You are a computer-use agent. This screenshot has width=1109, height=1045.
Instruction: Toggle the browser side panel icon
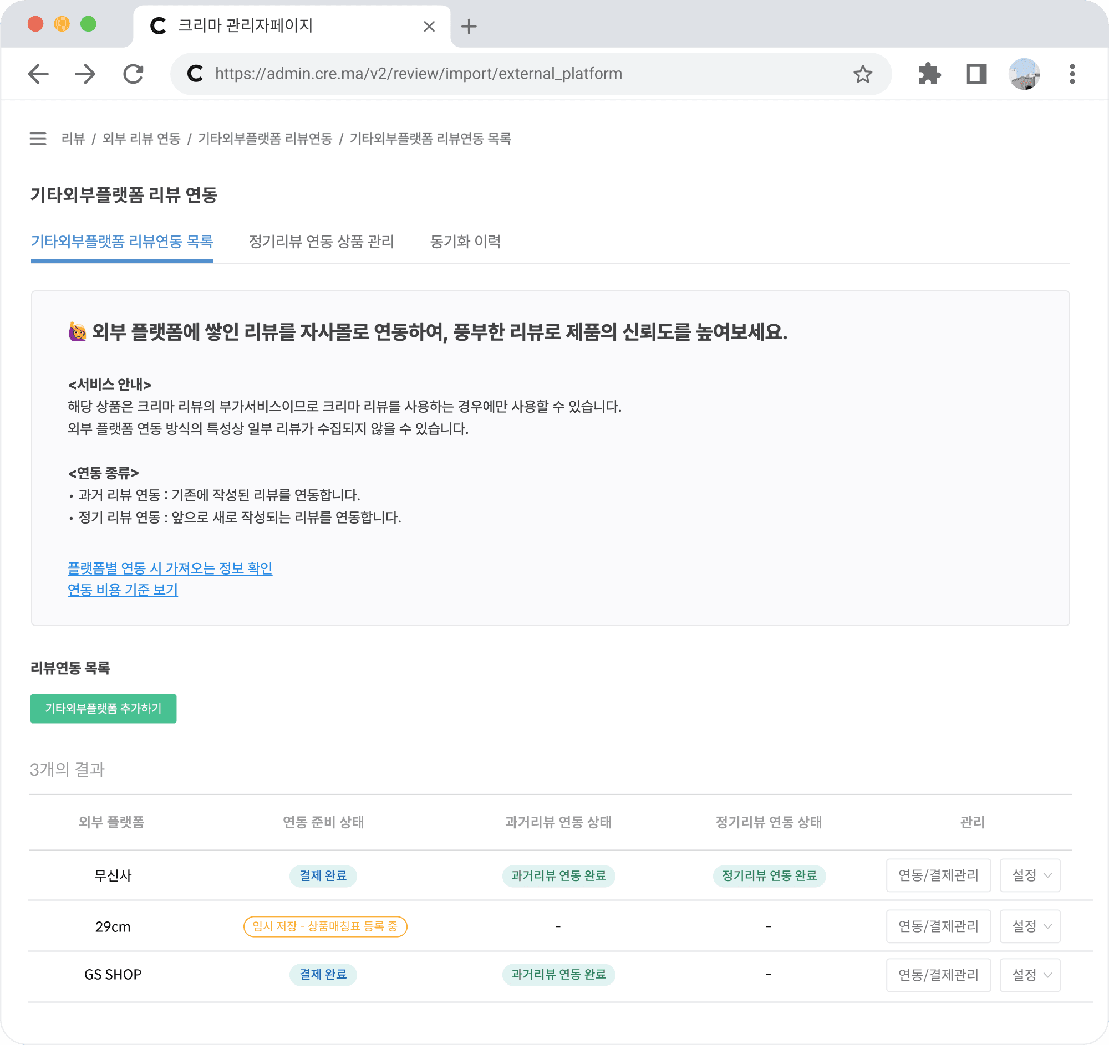[977, 74]
